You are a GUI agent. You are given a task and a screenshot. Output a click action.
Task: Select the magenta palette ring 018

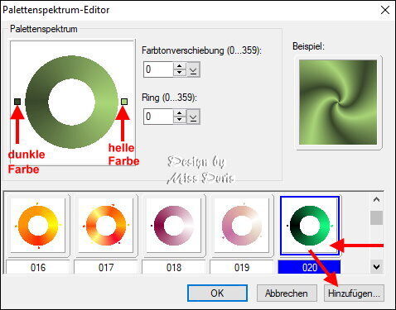(x=174, y=225)
